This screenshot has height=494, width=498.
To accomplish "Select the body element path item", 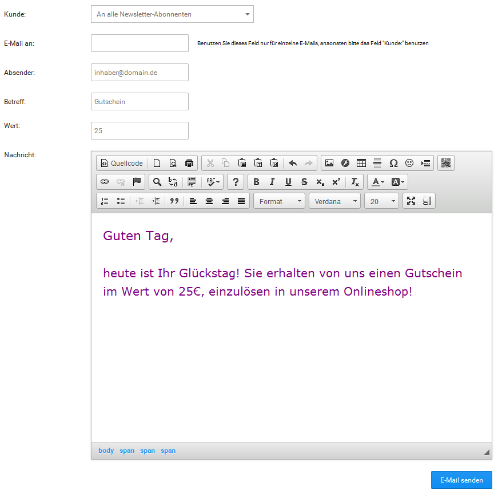I will point(106,451).
